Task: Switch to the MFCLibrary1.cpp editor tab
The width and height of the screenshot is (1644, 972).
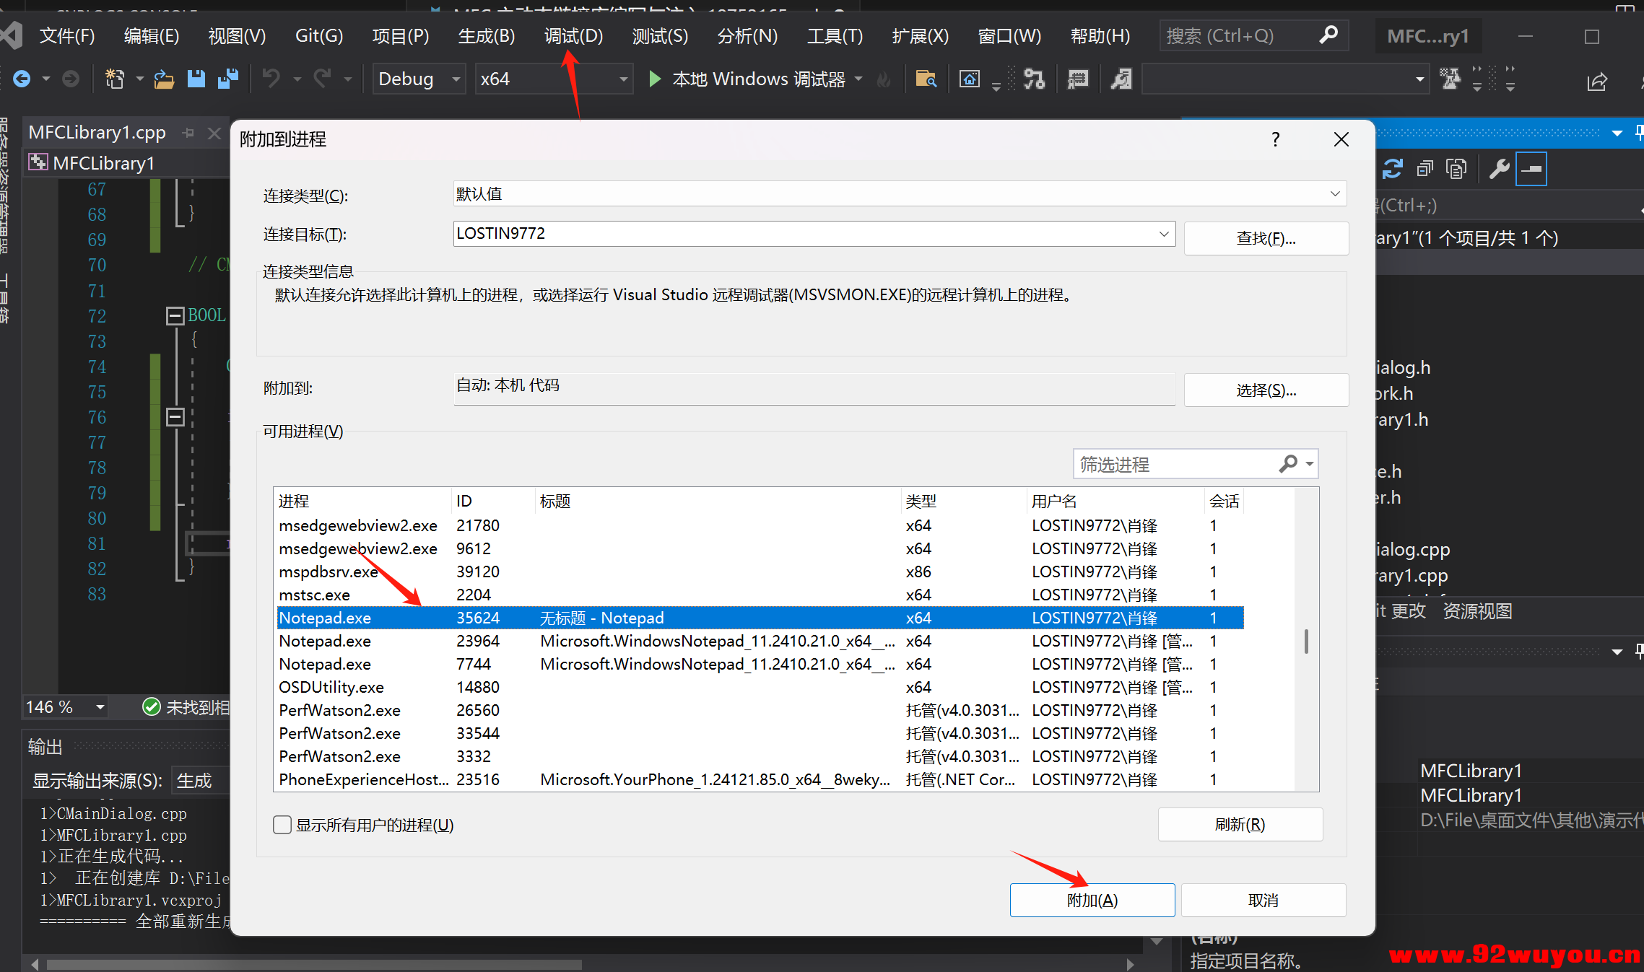Action: (96, 132)
